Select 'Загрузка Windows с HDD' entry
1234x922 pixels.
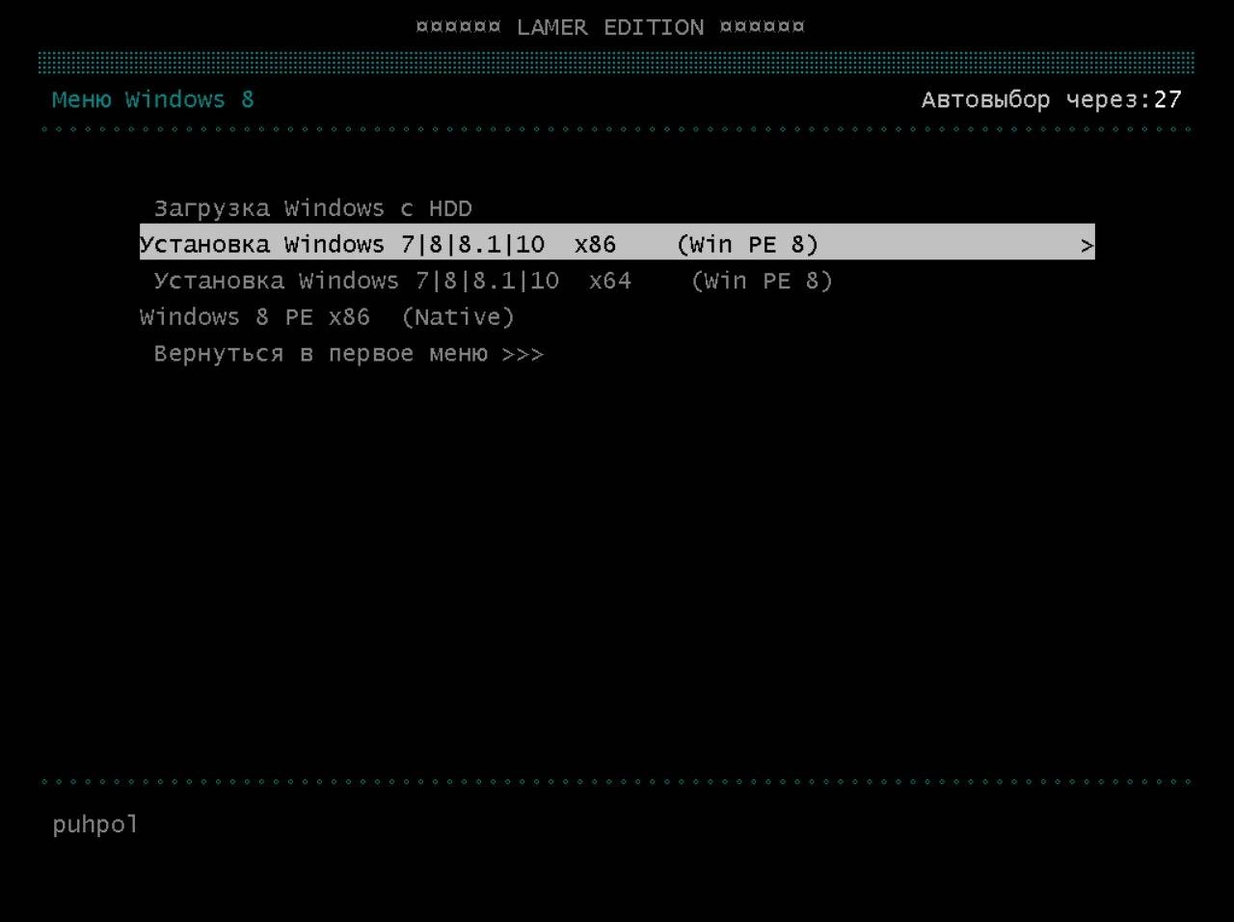pos(313,208)
